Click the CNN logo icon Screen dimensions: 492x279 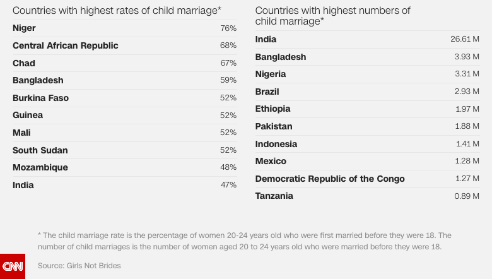tap(13, 266)
